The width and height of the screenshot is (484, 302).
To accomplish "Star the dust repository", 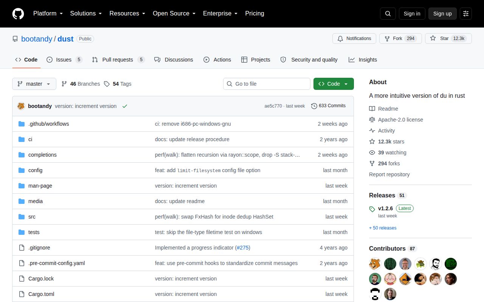I will coord(448,39).
